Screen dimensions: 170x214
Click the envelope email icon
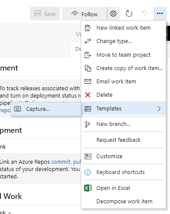tap(88, 82)
